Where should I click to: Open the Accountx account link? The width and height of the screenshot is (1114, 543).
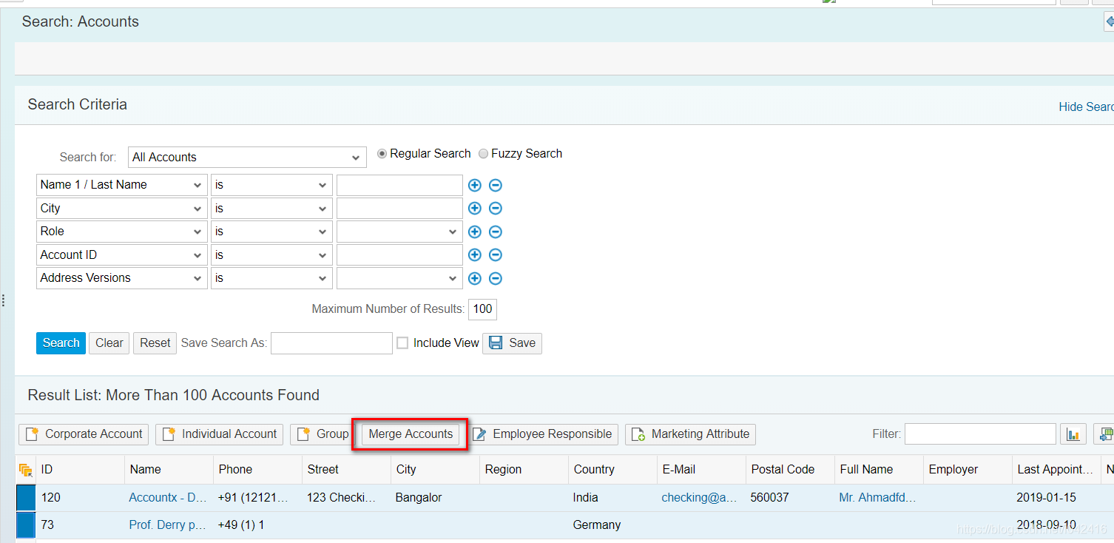pyautogui.click(x=168, y=498)
